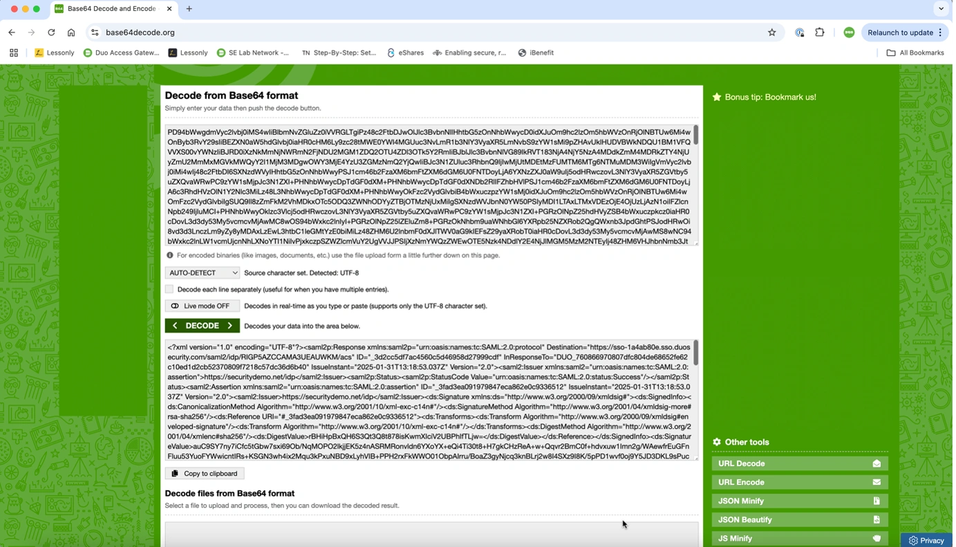956x547 pixels.
Task: Enable Decode each line separately
Action: [169, 288]
